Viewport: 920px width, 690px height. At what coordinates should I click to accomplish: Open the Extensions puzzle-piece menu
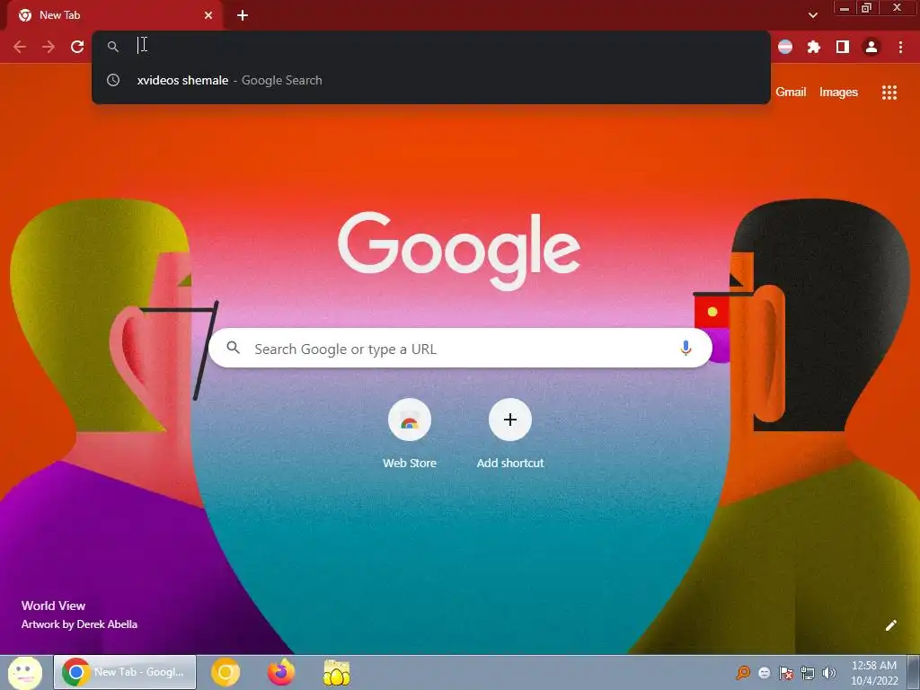(813, 47)
